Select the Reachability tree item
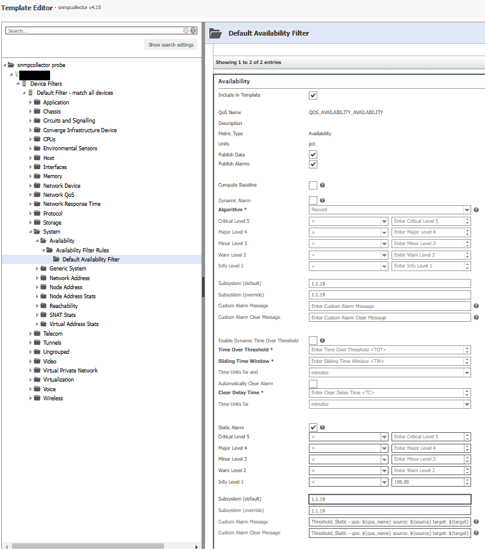485x550 pixels. (x=63, y=306)
